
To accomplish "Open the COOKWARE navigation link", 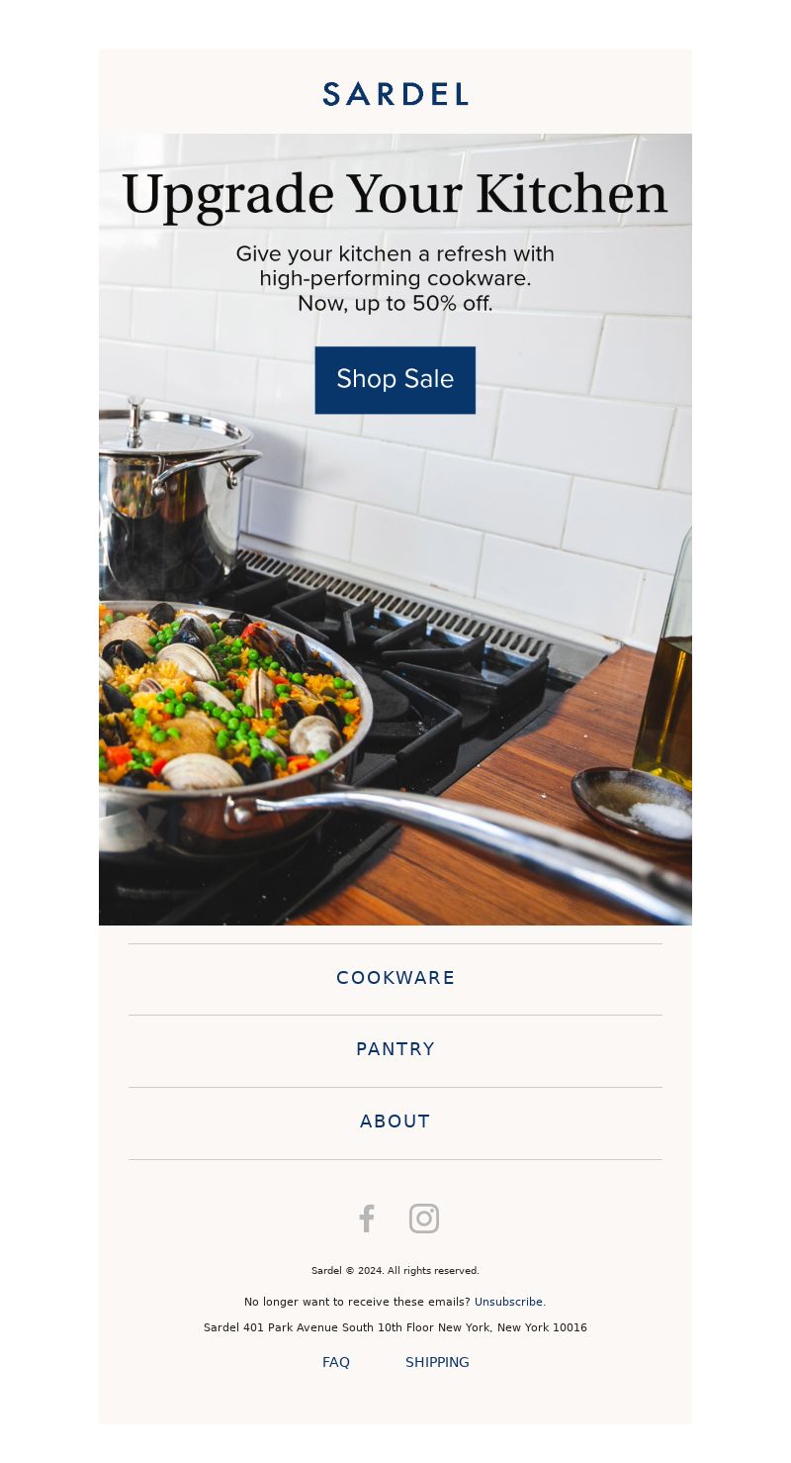I will pos(395,978).
